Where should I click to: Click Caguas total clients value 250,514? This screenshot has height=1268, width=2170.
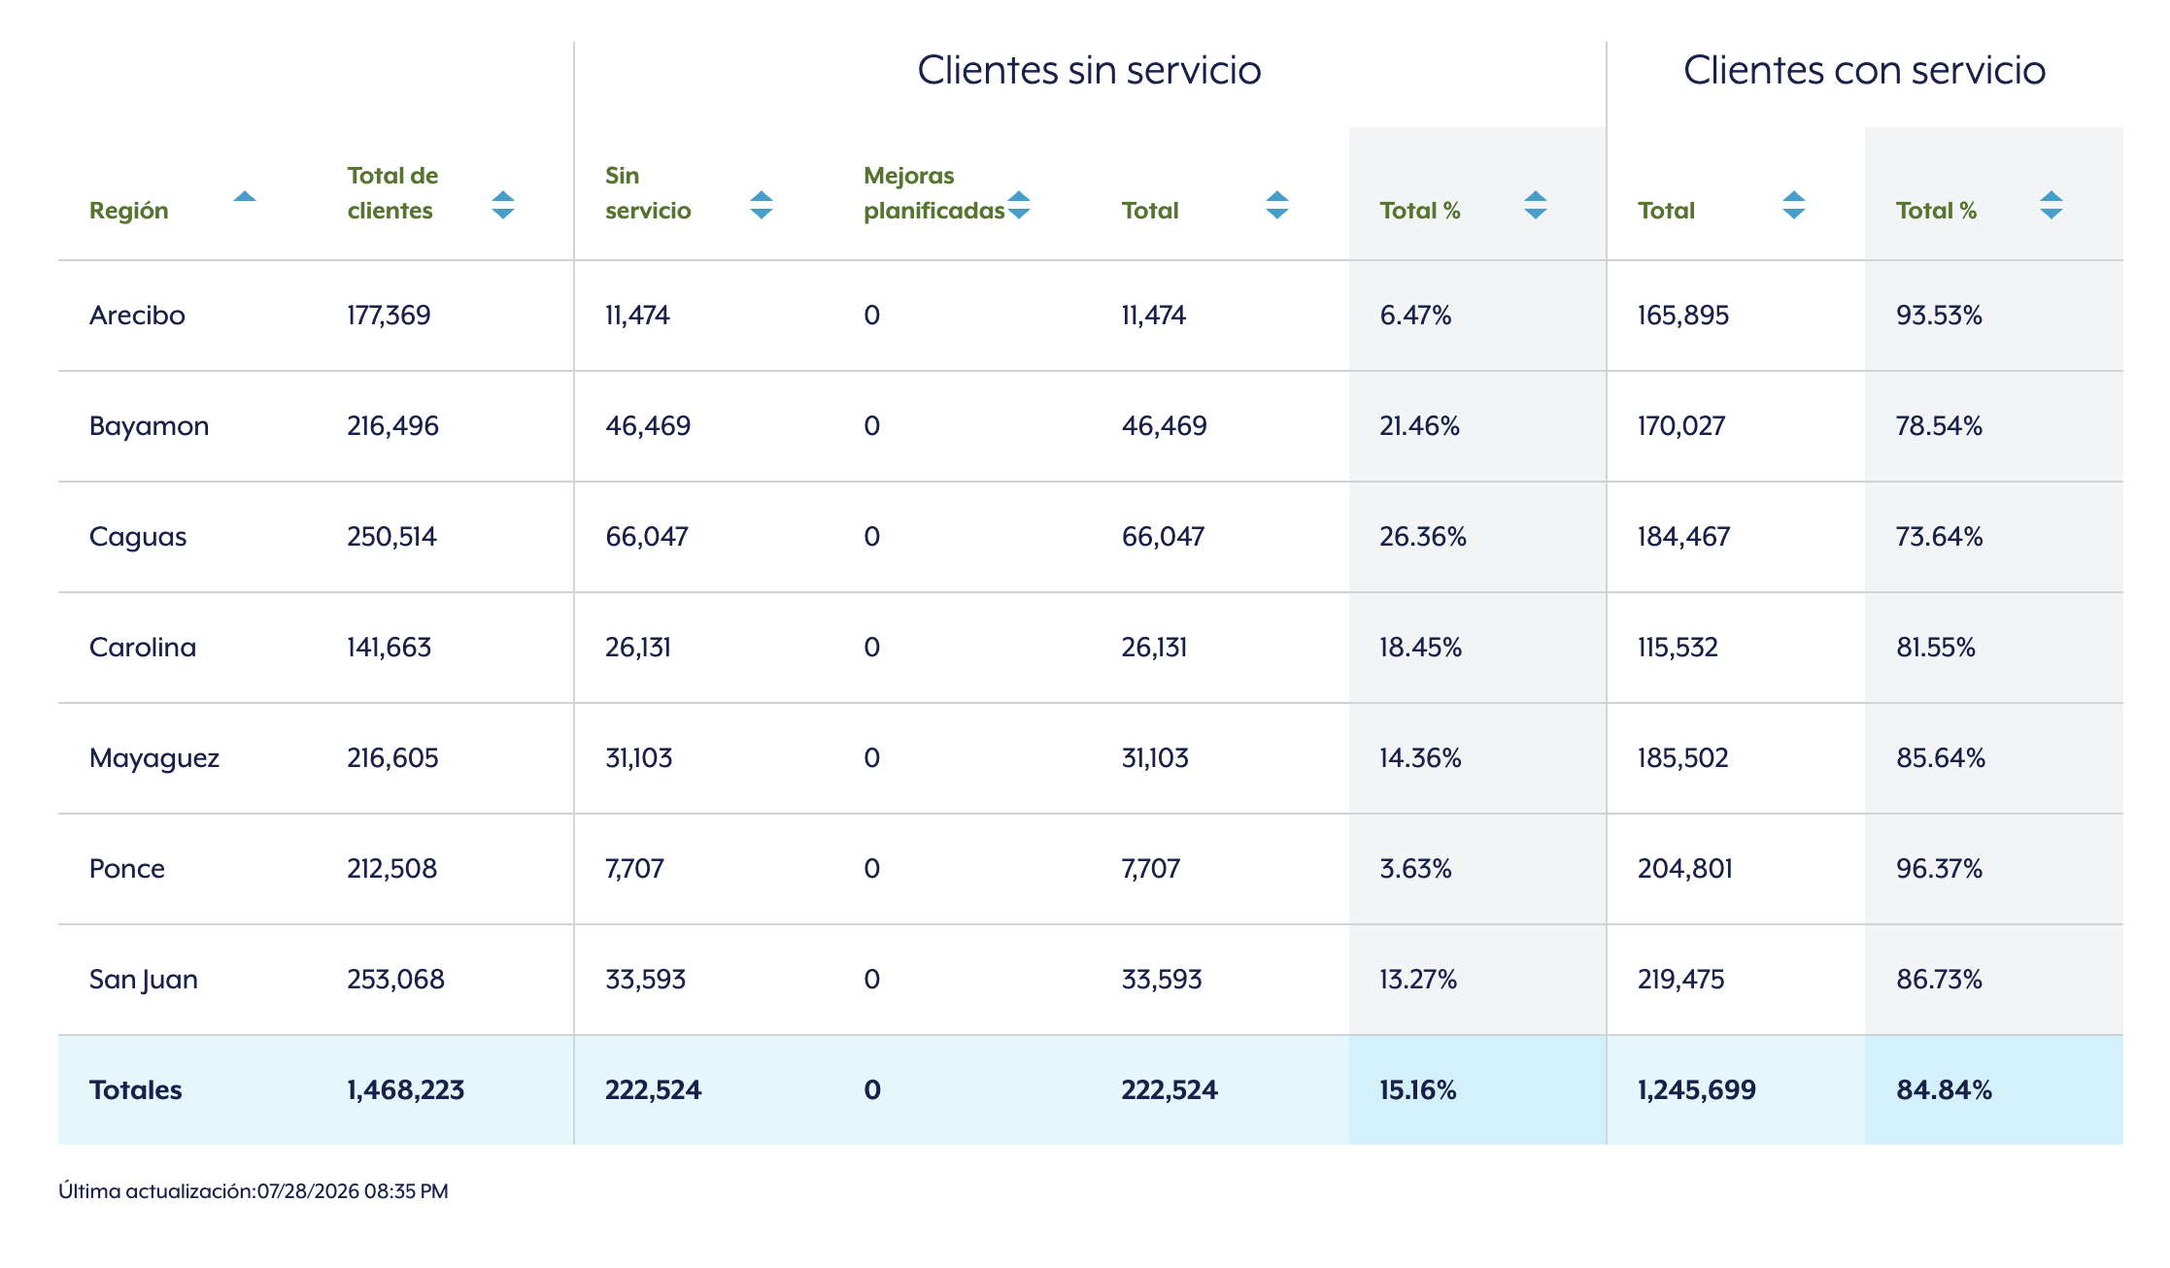(x=392, y=537)
